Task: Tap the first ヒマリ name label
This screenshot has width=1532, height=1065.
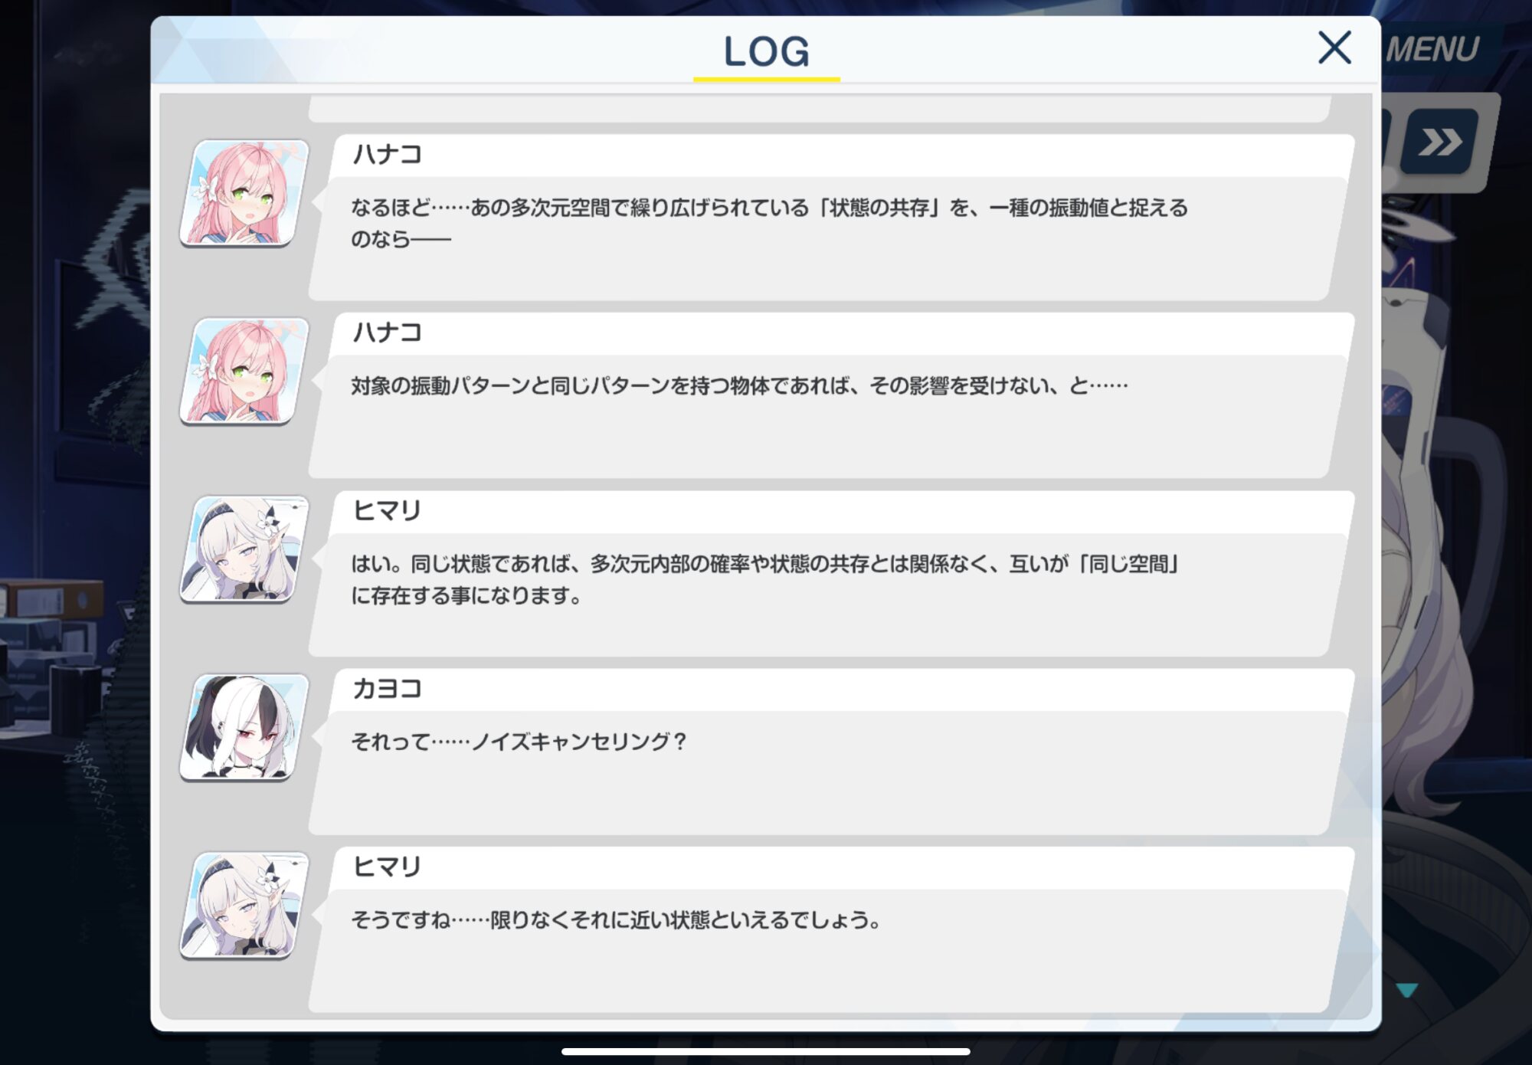Action: pos(387,510)
